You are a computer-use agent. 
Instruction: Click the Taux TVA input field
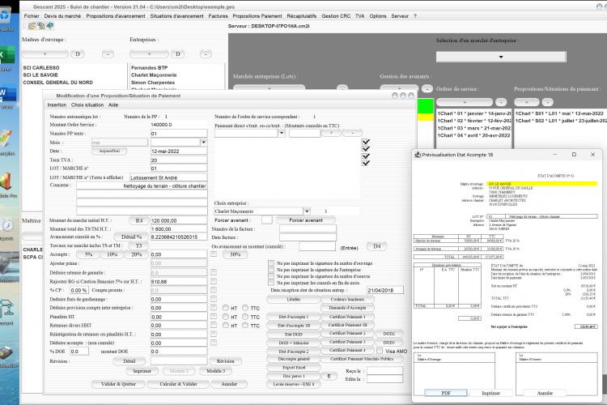click(x=179, y=160)
